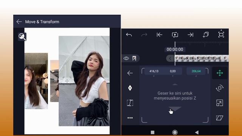Tap the back arrow in transform panel

tap(130, 73)
